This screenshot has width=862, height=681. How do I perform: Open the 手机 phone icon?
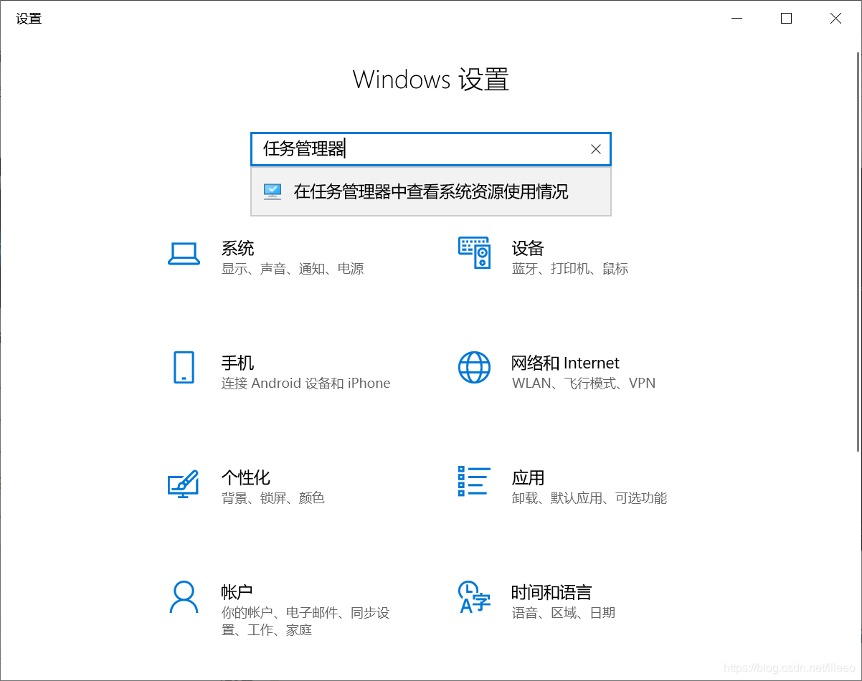(184, 368)
